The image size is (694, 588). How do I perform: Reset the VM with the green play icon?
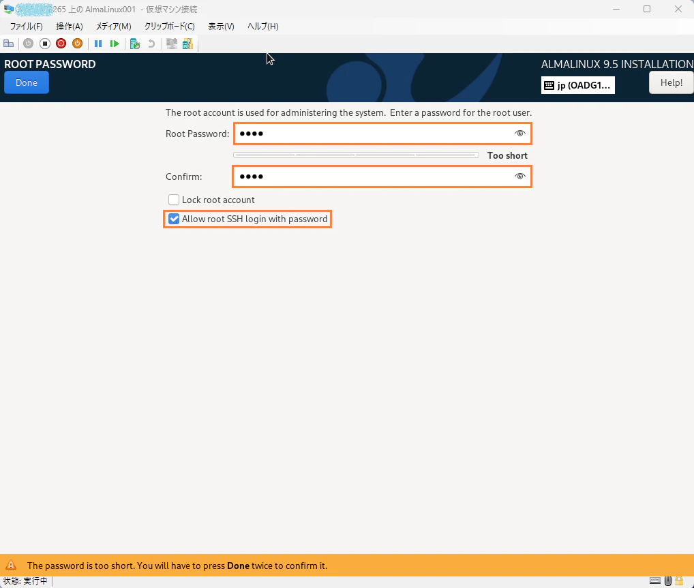(115, 44)
